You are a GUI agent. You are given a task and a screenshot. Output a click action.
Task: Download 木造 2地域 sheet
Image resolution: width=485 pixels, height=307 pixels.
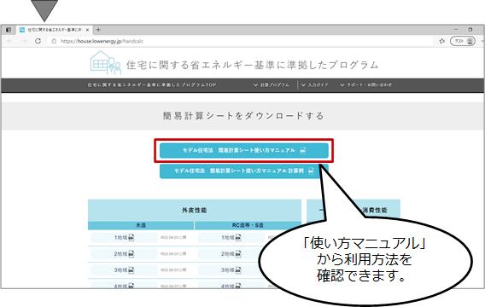[124, 254]
